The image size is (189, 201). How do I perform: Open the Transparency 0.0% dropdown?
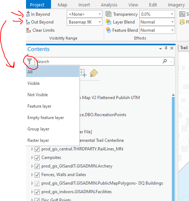(172, 14)
